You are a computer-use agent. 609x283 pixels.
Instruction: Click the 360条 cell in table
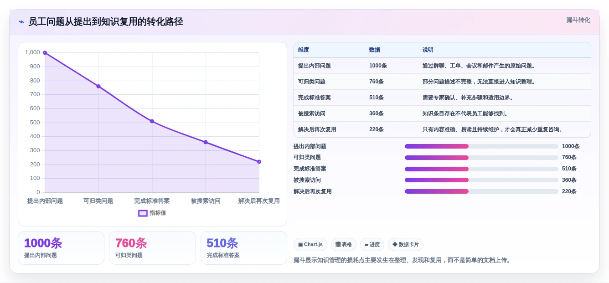[x=377, y=113]
